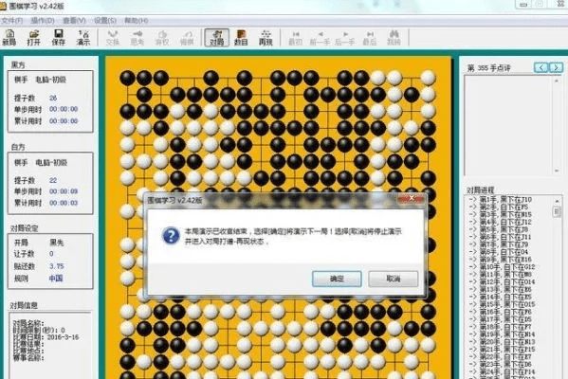This screenshot has width=568, height=379.
Task: Select move row 第19手 黑下在N14
Action: click(x=502, y=334)
